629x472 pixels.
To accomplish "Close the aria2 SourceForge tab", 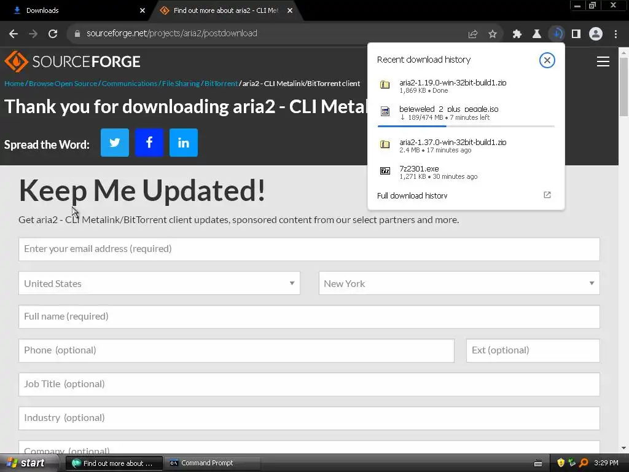I will [x=290, y=10].
